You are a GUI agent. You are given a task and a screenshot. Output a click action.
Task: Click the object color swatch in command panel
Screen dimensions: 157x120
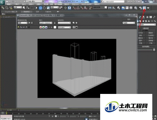tap(154, 50)
